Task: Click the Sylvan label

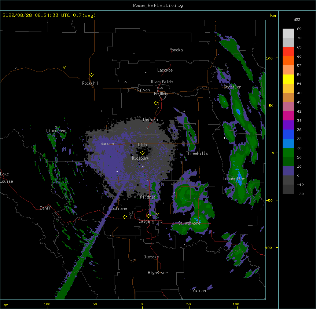Action: (143, 90)
